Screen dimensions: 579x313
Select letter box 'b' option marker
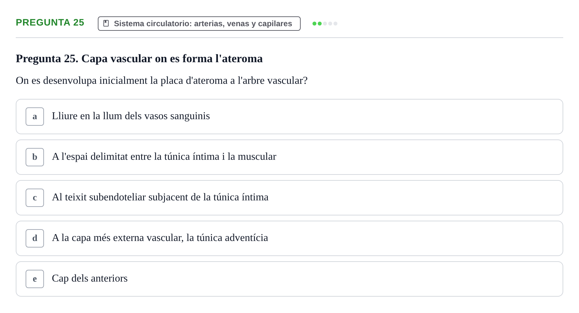[x=35, y=157]
